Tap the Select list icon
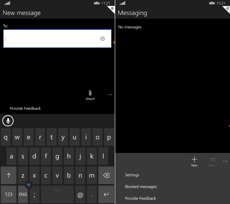 (x=212, y=160)
